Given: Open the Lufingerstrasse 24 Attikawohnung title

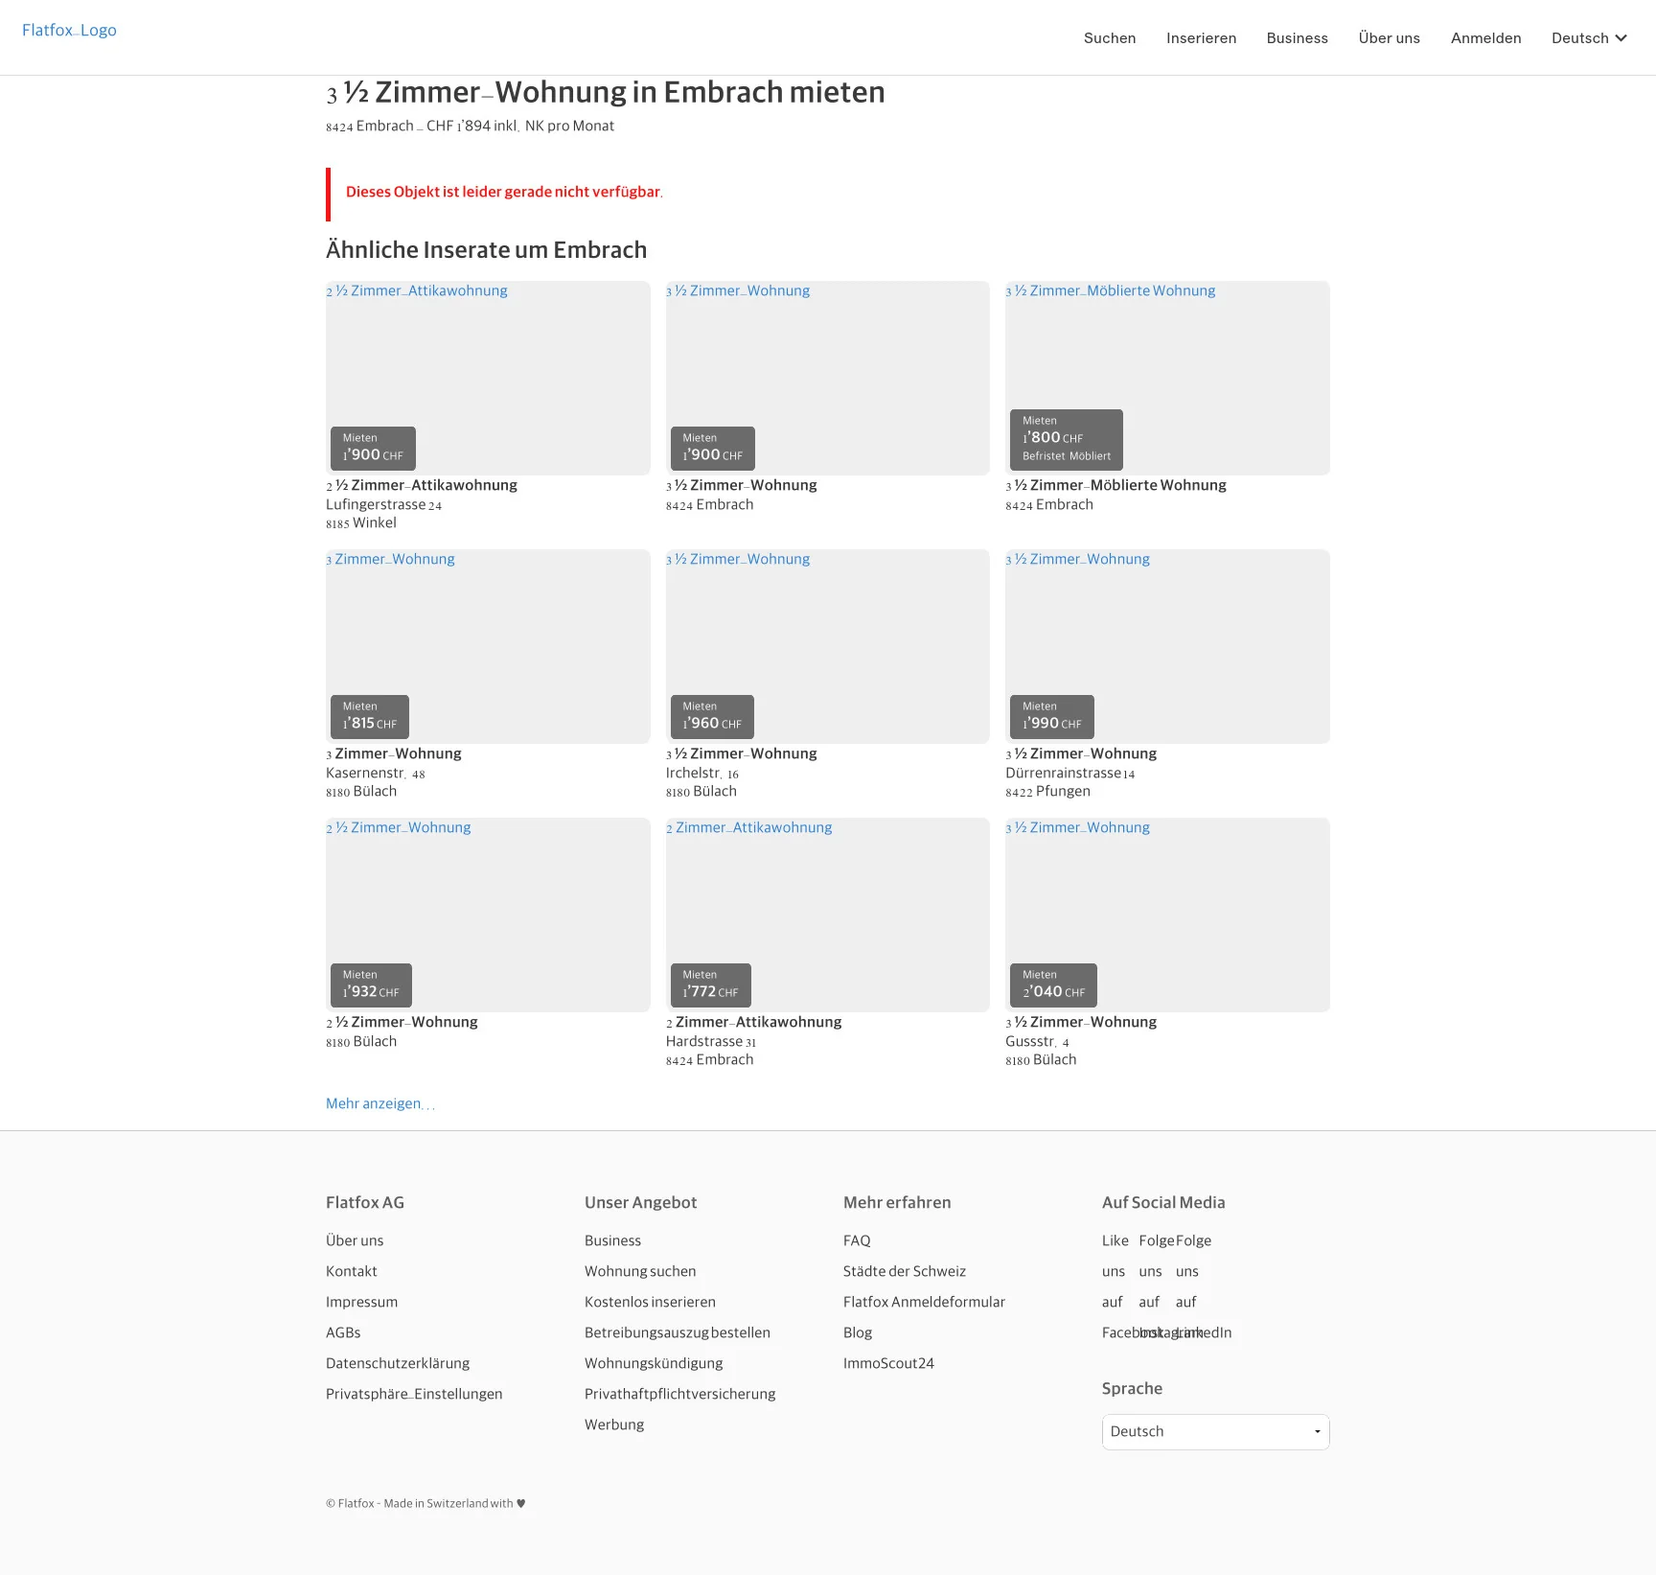Looking at the screenshot, I should (422, 485).
